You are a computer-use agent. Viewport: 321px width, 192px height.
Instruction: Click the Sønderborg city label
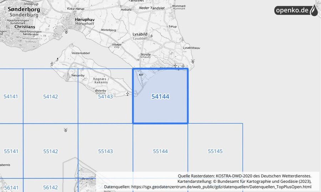[x=24, y=9]
